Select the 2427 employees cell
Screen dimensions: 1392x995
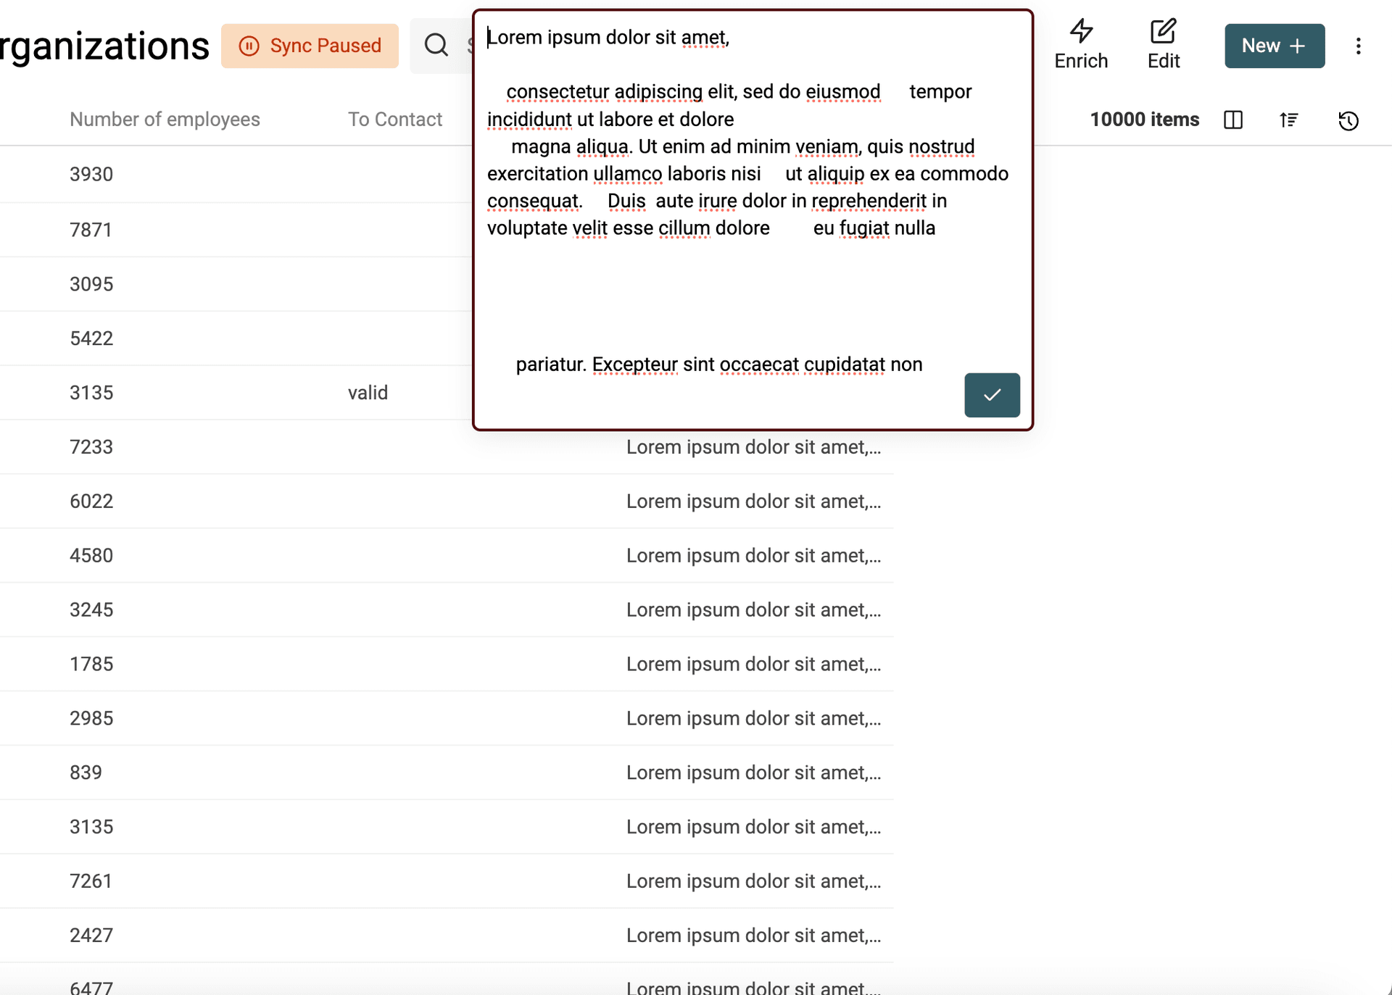[x=91, y=936]
